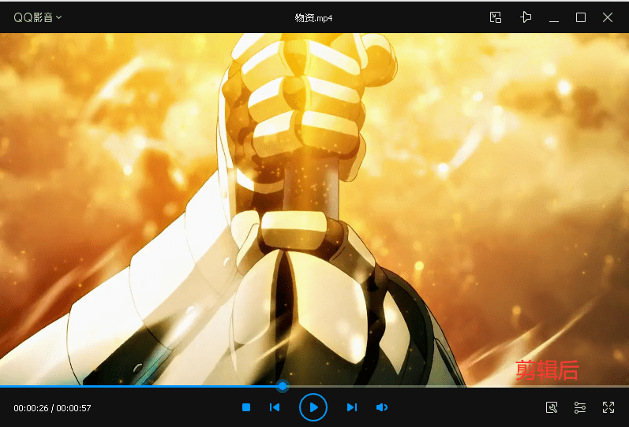Go to previous video
Viewport: 629px width, 427px height.
coord(275,407)
